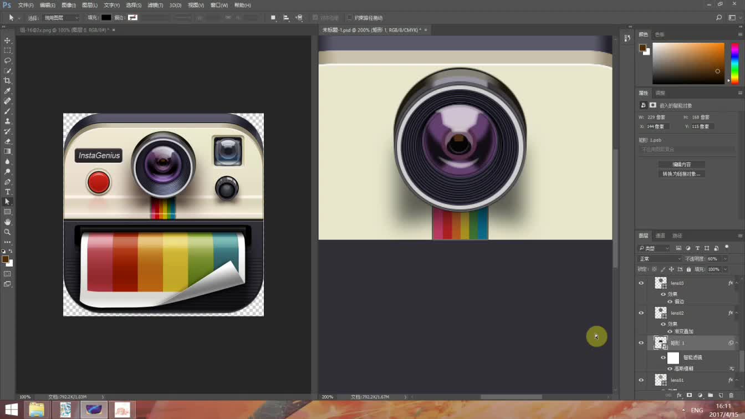The width and height of the screenshot is (745, 419).
Task: Click the search icon in options bar
Action: click(719, 18)
